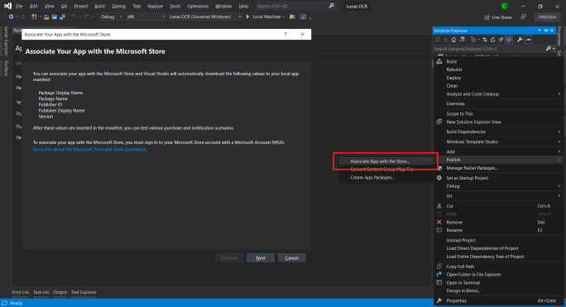566x307 pixels.
Task: Switch to the Output tab
Action: click(x=60, y=292)
